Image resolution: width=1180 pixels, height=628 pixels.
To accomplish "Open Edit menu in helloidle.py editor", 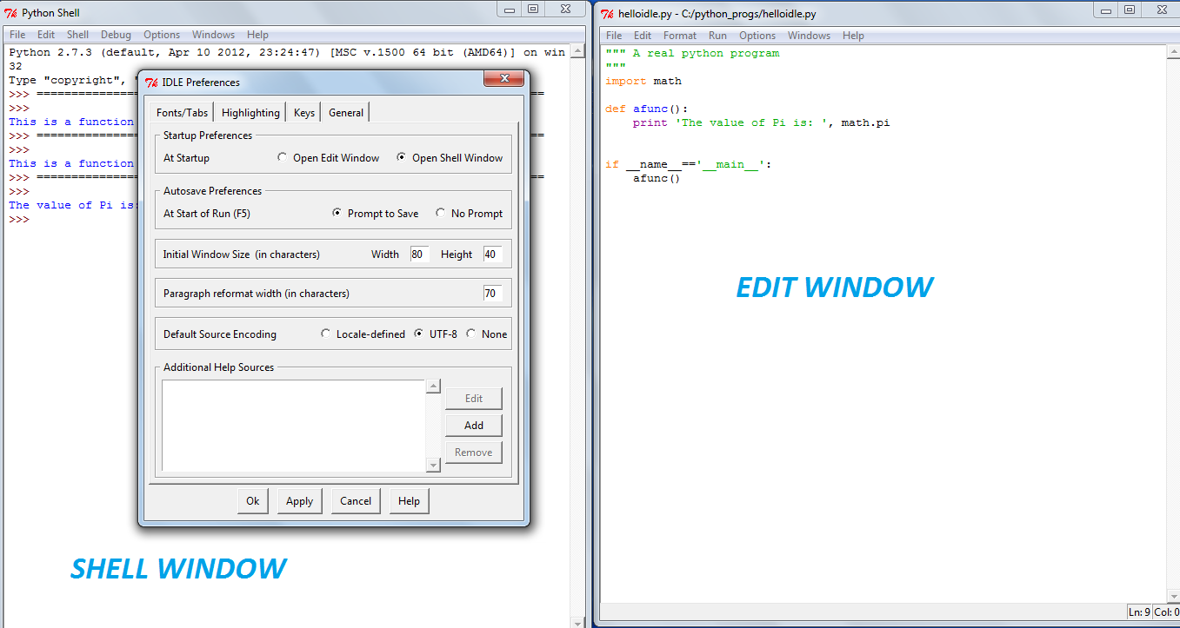I will [x=643, y=36].
